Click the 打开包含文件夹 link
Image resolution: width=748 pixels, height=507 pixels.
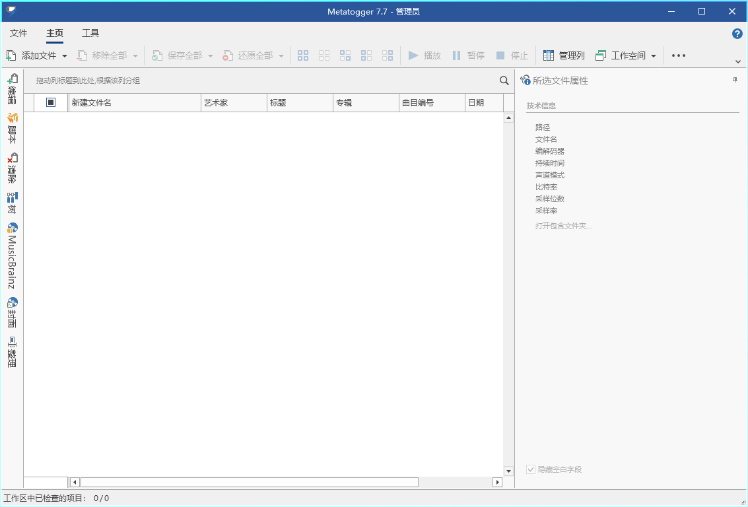click(x=563, y=226)
